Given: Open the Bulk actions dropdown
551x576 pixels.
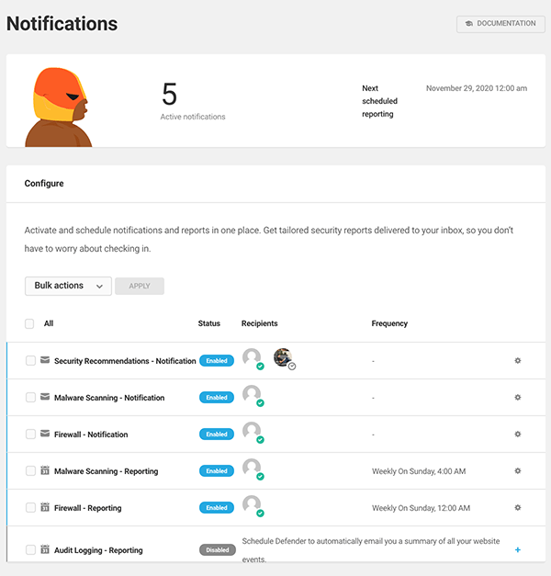Looking at the screenshot, I should pyautogui.click(x=68, y=286).
